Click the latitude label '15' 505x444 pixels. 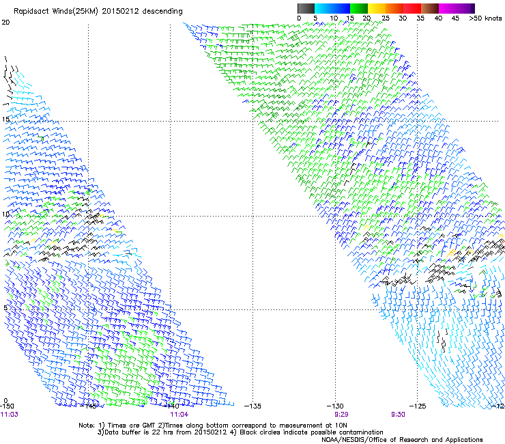[x=5, y=120]
